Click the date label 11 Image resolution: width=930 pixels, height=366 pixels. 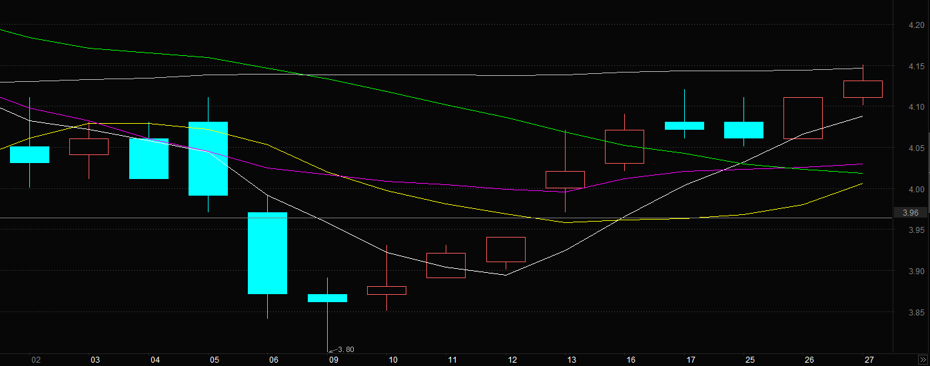point(452,360)
